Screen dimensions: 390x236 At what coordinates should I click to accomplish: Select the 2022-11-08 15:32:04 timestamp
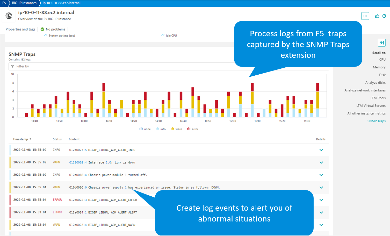click(30, 225)
